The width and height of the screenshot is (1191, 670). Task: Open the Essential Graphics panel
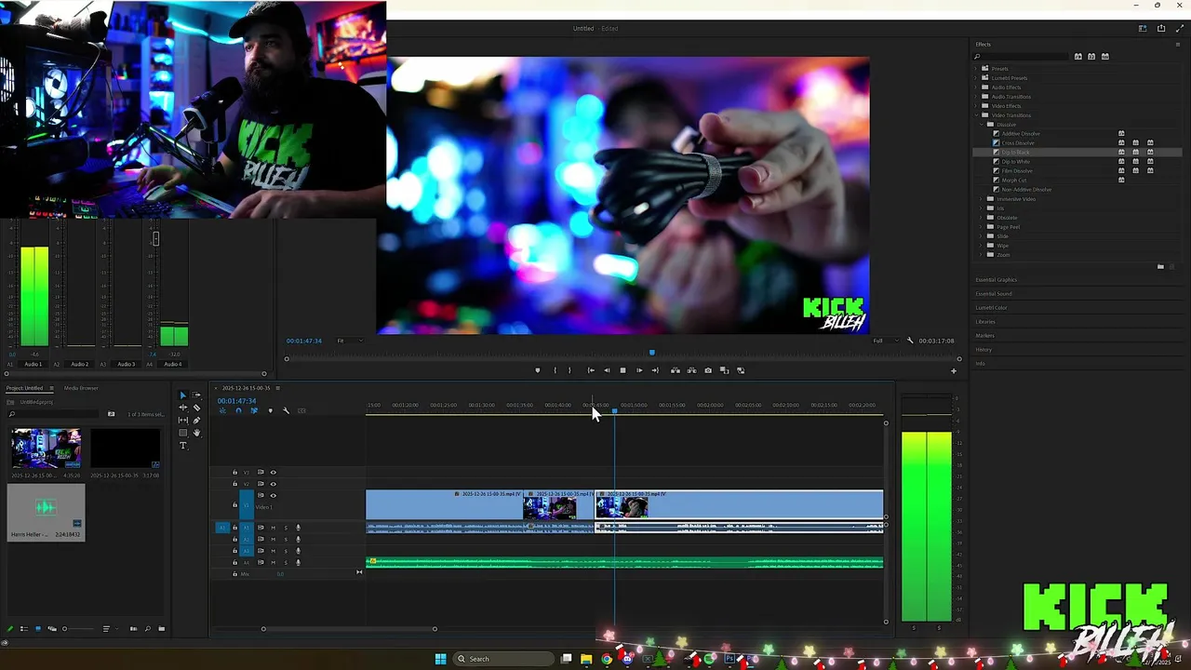pyautogui.click(x=996, y=280)
